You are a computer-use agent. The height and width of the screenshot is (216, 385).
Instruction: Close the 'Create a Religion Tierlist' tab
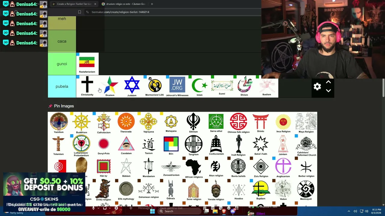click(95, 4)
